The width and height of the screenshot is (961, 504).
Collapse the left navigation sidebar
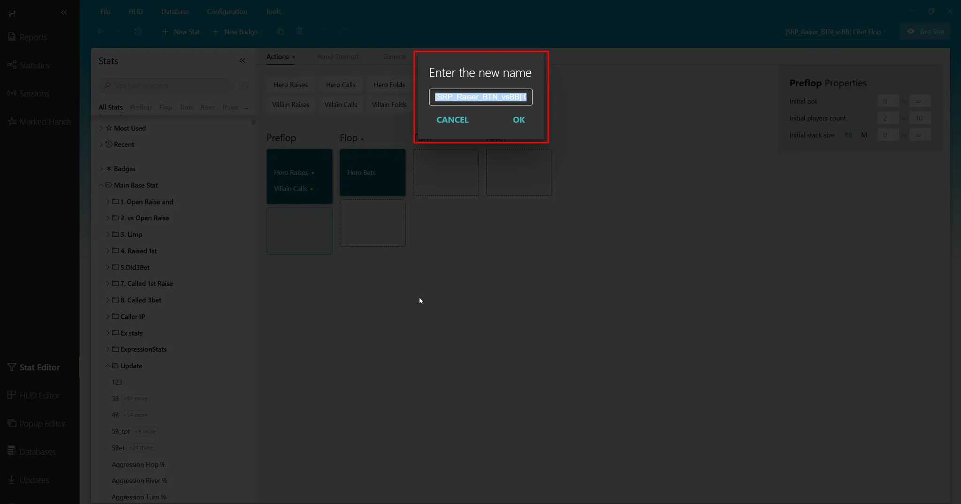pyautogui.click(x=64, y=13)
